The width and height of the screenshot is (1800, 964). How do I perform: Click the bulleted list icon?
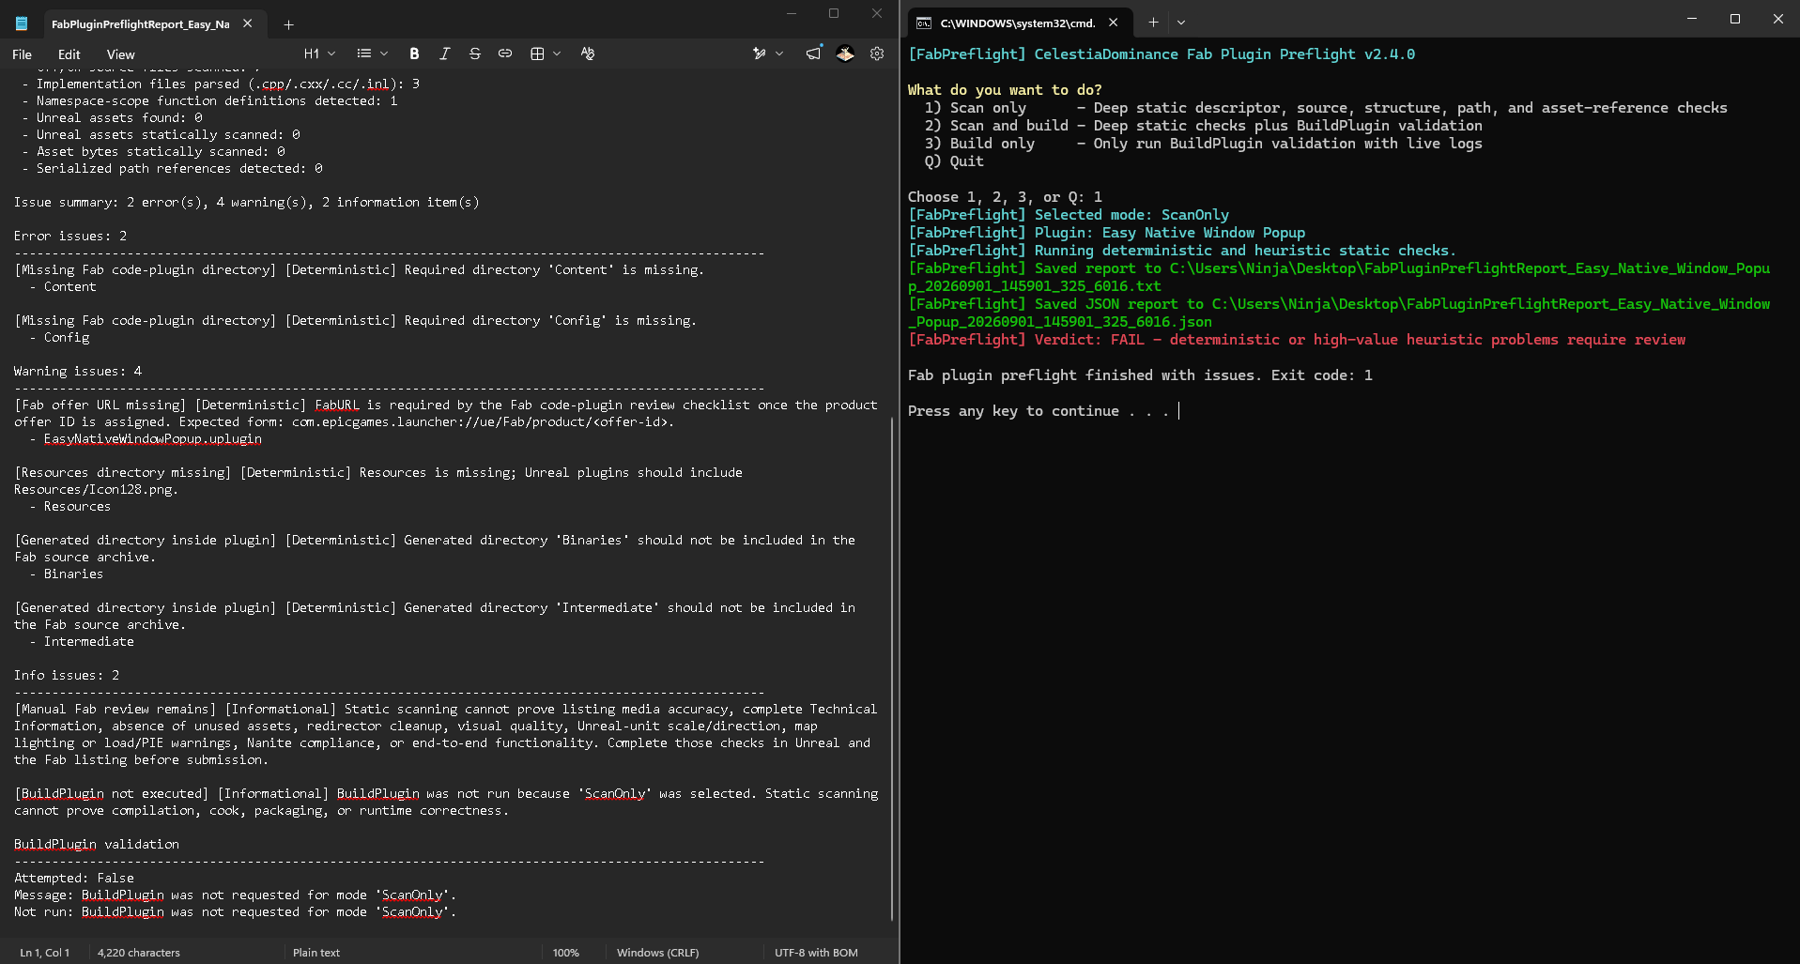point(364,54)
